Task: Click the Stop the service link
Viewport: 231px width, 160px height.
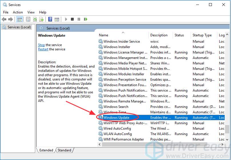Action: [41, 45]
